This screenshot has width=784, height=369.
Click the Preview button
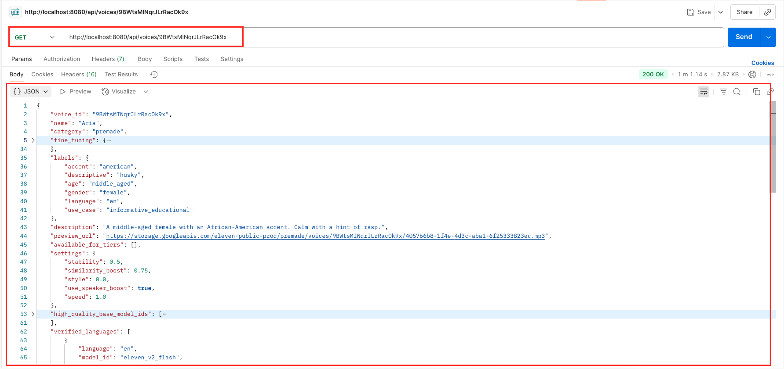[76, 91]
